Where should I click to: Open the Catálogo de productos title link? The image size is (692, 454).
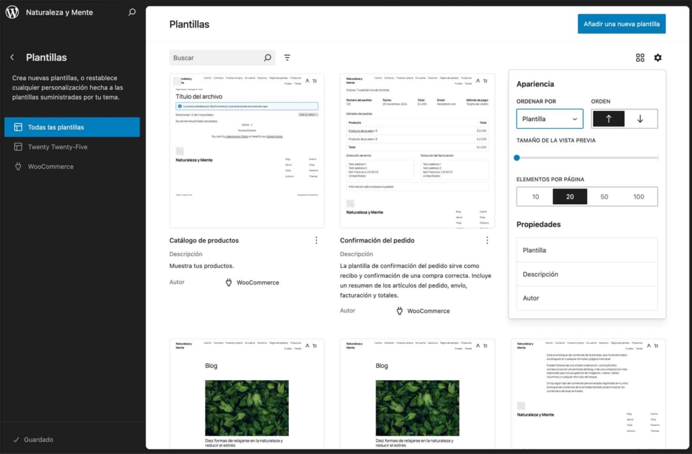tap(204, 240)
